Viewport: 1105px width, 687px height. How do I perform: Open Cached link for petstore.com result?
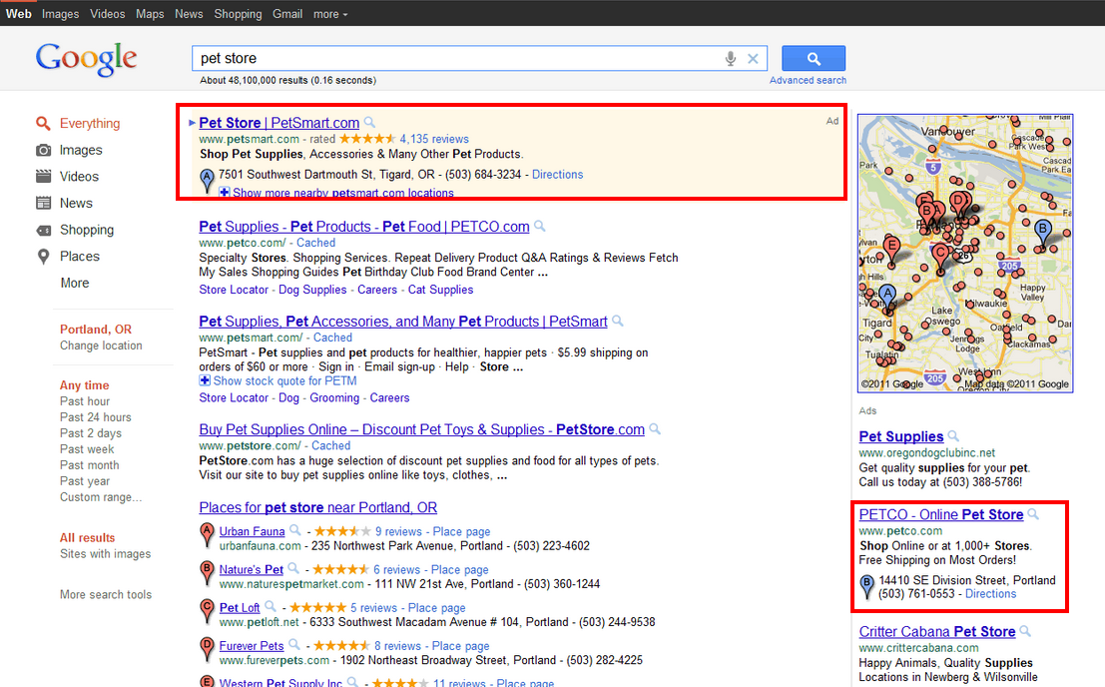(x=331, y=446)
